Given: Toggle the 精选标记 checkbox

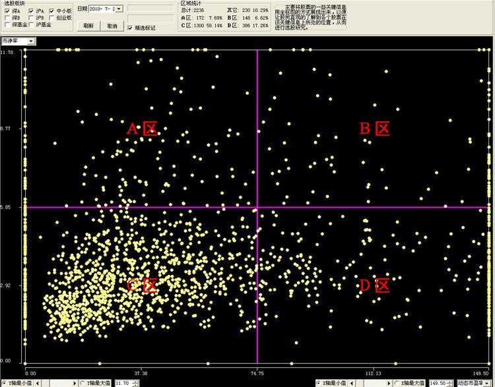Looking at the screenshot, I should [130, 28].
